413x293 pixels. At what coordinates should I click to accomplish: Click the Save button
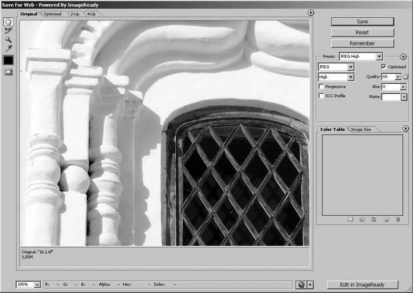click(x=362, y=21)
